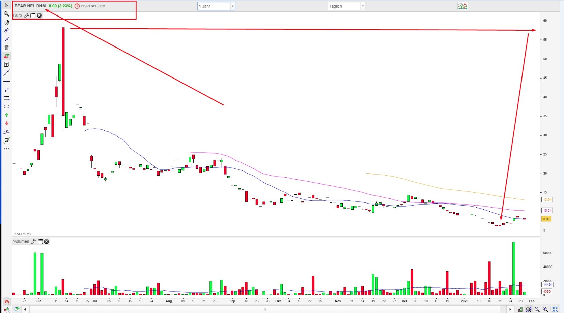This screenshot has height=313, width=564.
Task: Activate the magnifier zoom tool
Action: click(x=6, y=14)
